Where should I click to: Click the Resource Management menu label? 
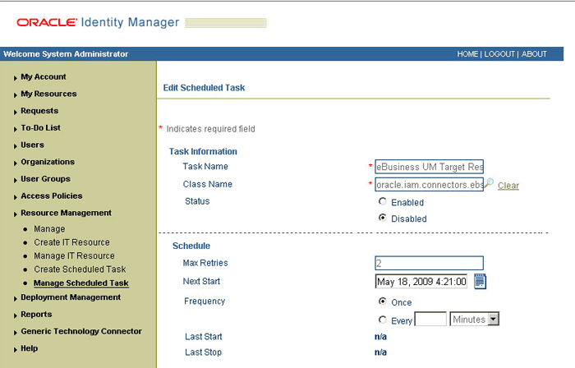coord(66,213)
